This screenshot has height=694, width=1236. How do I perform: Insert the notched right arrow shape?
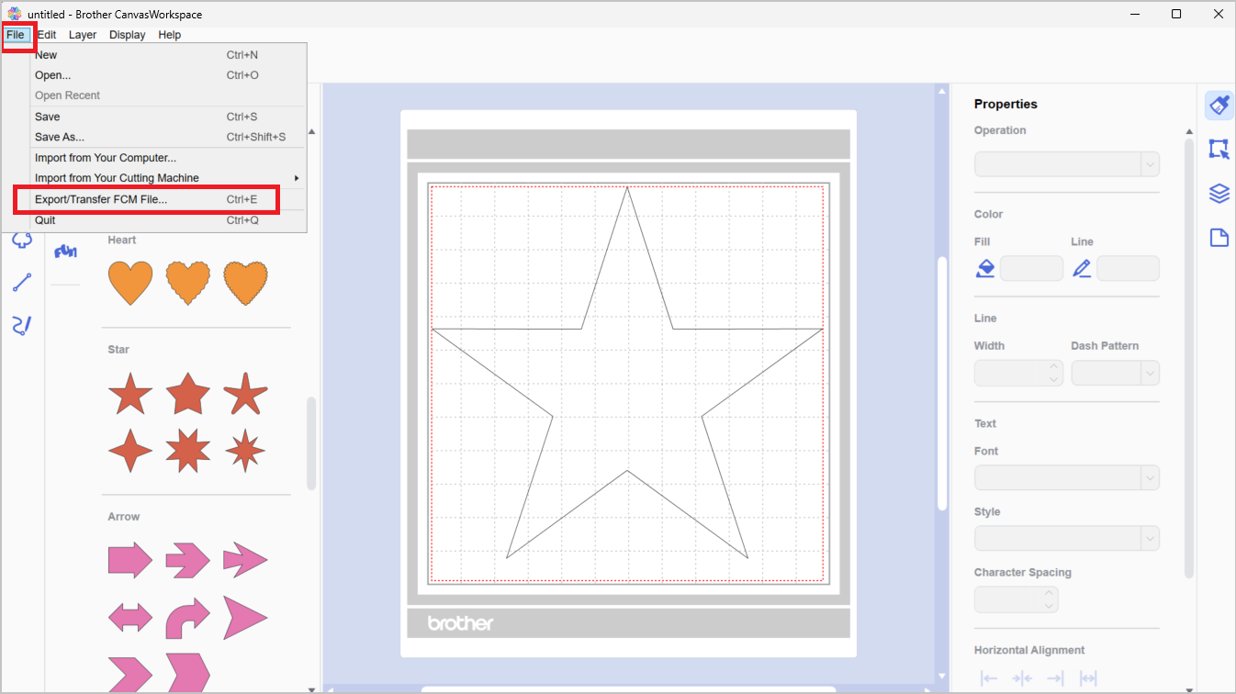188,560
